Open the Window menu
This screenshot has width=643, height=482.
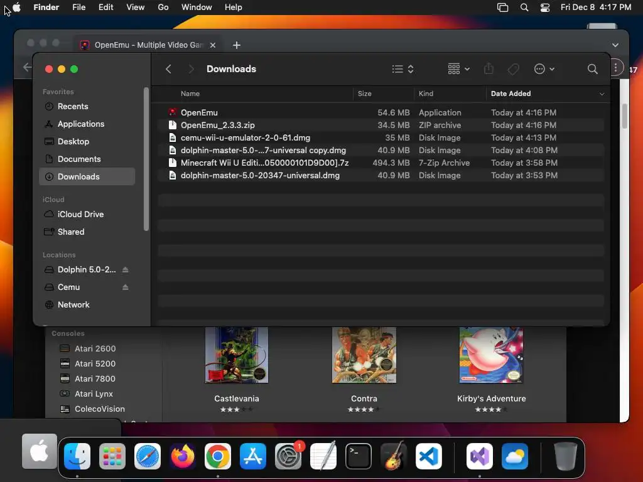pos(197,8)
